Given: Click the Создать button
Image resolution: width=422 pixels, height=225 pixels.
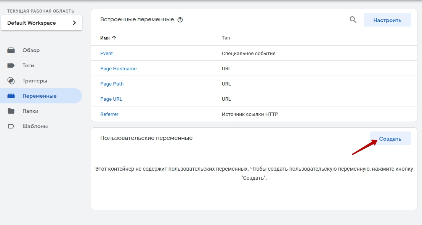Looking at the screenshot, I should point(390,139).
